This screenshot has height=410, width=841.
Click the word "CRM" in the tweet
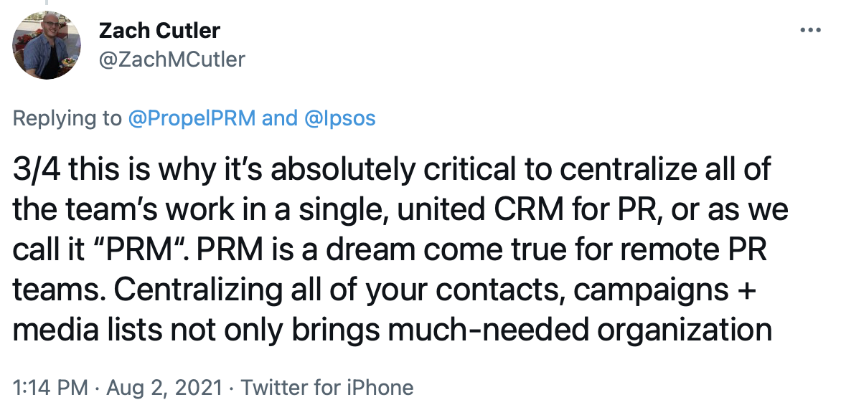click(528, 209)
